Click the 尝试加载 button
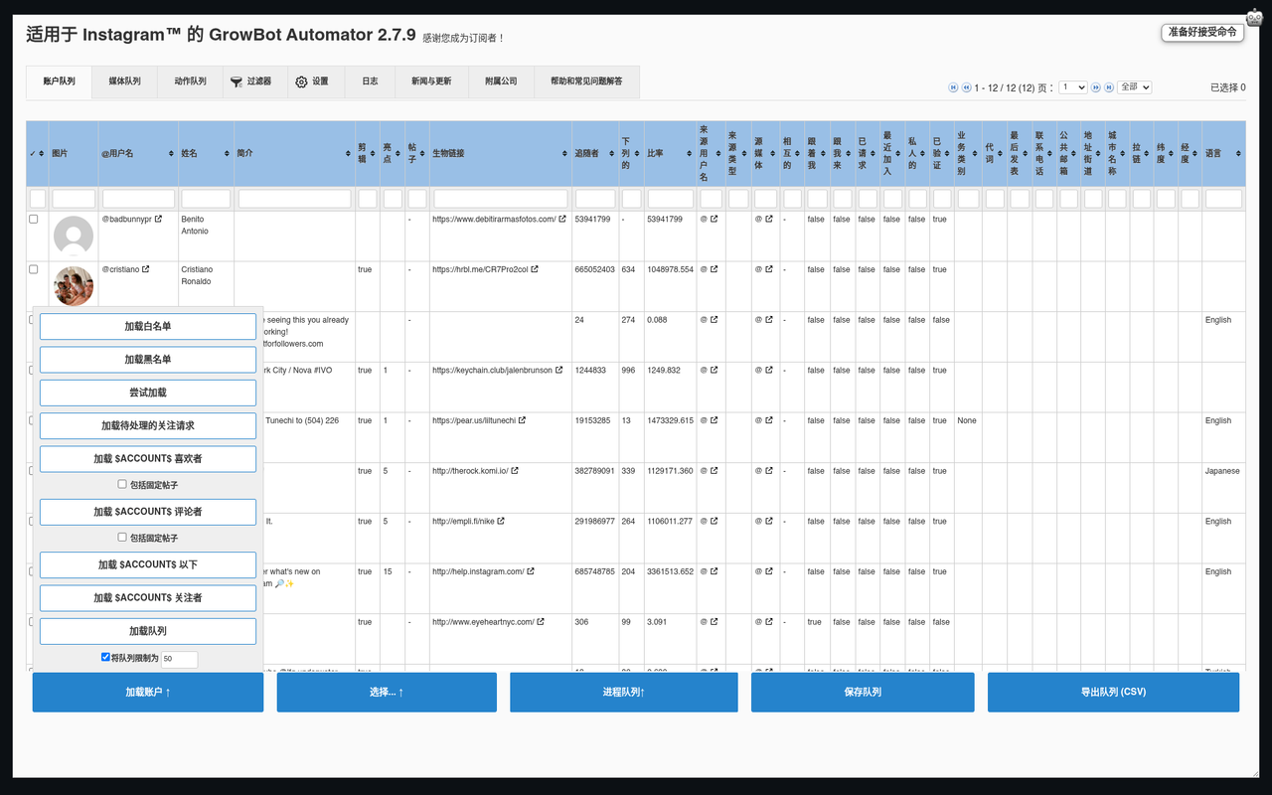This screenshot has width=1272, height=795. 148,393
